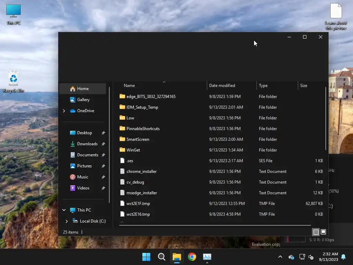The height and width of the screenshot is (265, 353).
Task: Click File Explorer on the taskbar
Action: (x=177, y=257)
